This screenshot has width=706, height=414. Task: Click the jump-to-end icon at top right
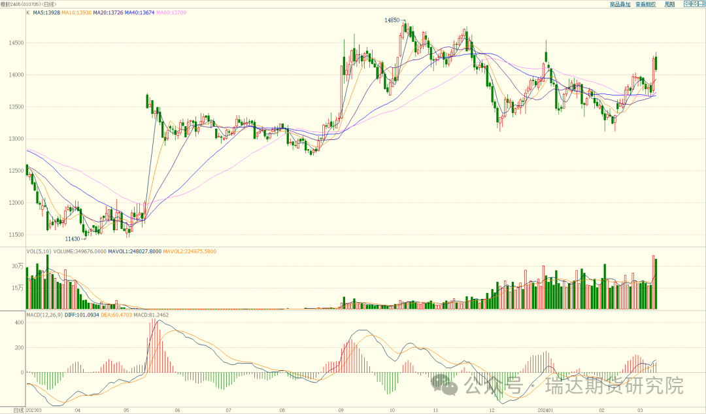(x=701, y=4)
